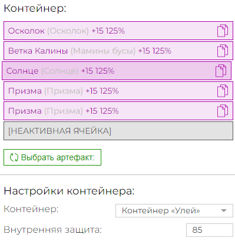Click the Выбрать артефакт button
The image size is (235, 241).
(x=52, y=157)
